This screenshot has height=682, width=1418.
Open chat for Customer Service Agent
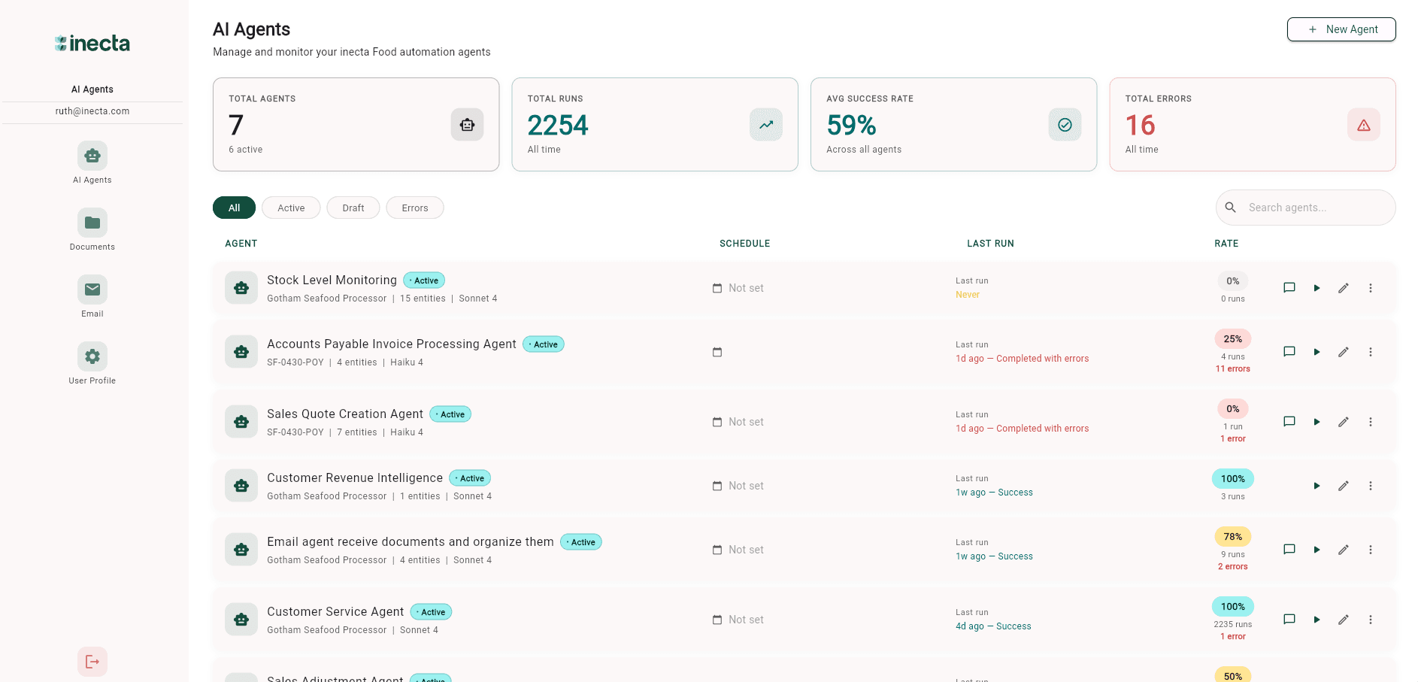[x=1289, y=620]
